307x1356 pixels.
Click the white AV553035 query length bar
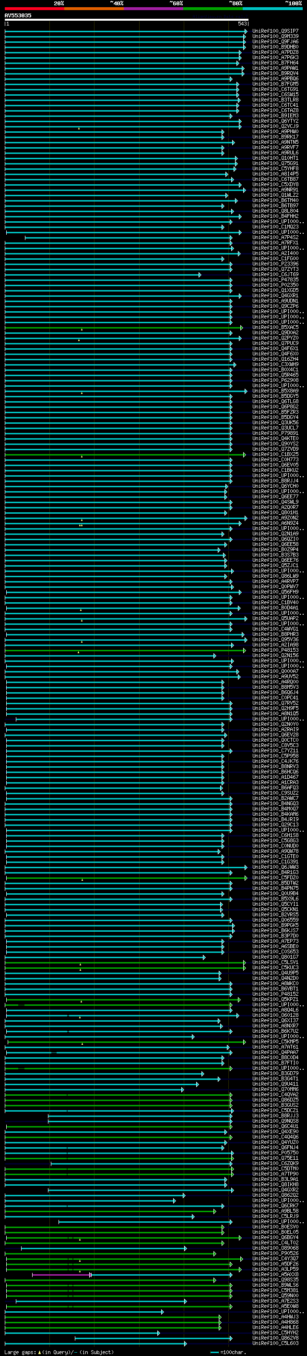[x=127, y=19]
